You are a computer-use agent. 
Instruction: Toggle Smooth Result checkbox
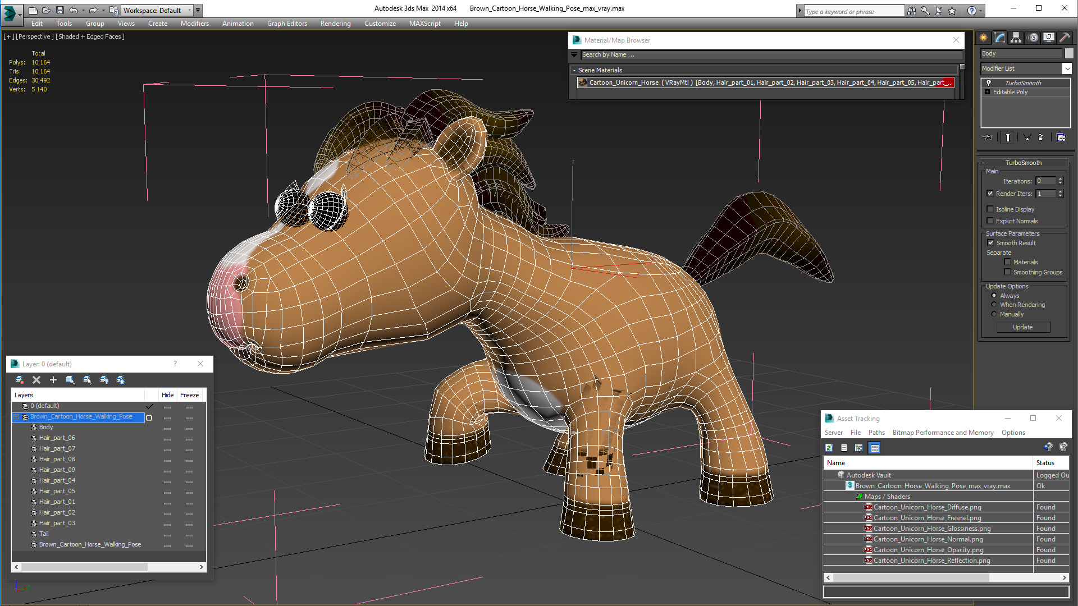coord(990,243)
